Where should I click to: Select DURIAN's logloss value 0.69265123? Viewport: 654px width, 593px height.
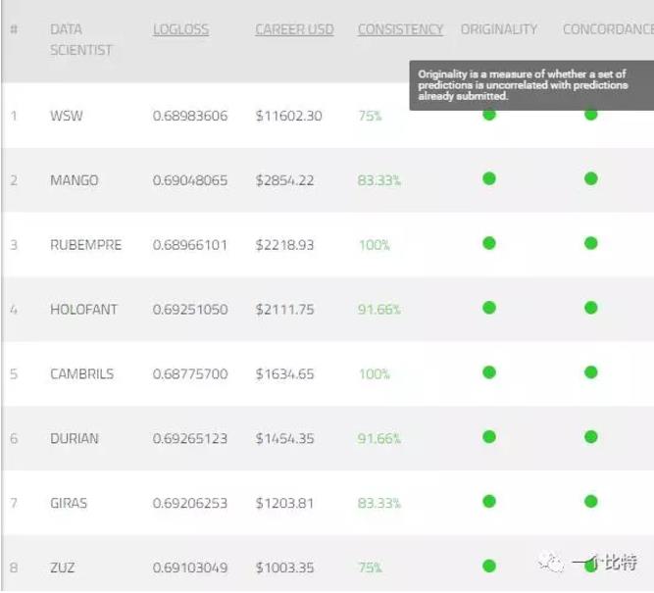tap(190, 438)
